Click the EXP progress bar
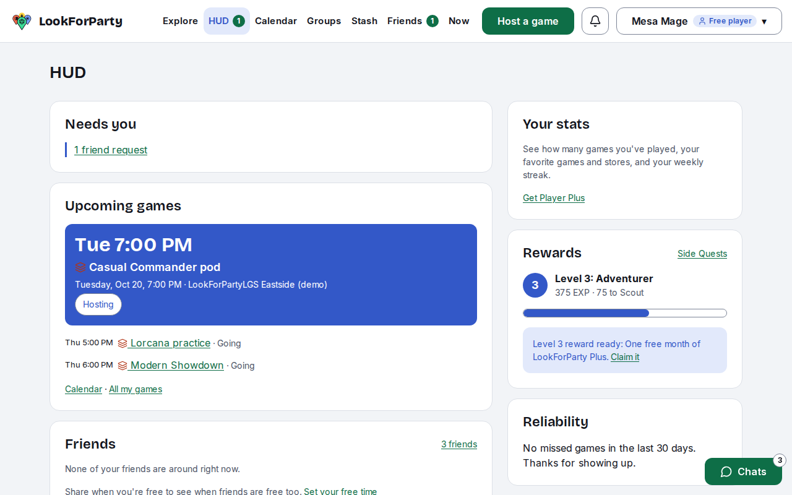The width and height of the screenshot is (792, 495). coord(625,313)
